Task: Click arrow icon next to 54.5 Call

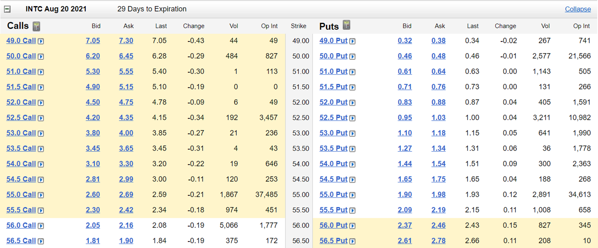Action: click(41, 180)
